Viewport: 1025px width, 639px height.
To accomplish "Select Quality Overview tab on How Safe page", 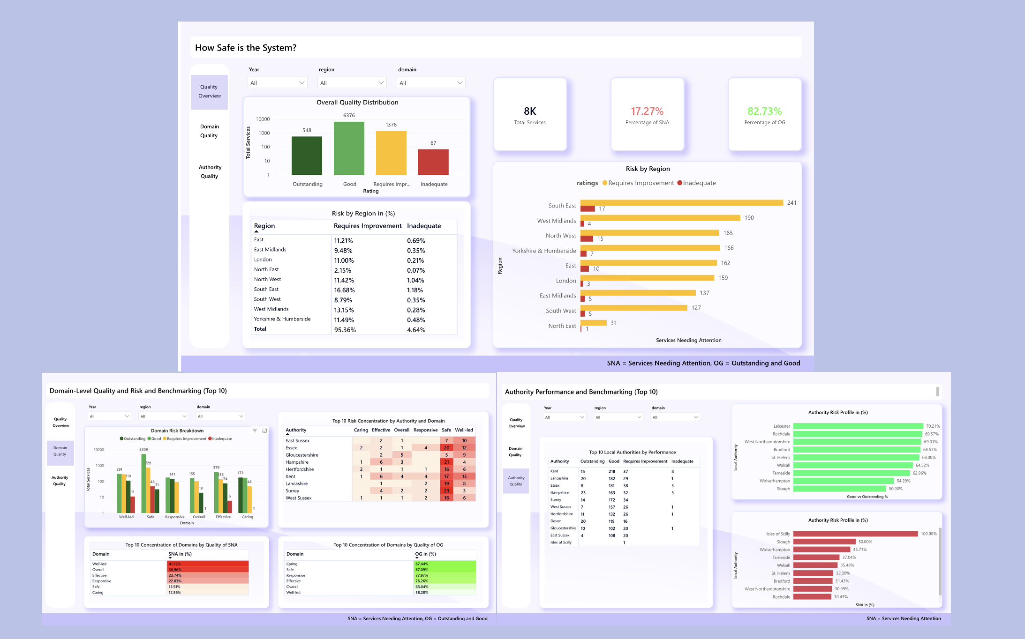I will [x=209, y=91].
